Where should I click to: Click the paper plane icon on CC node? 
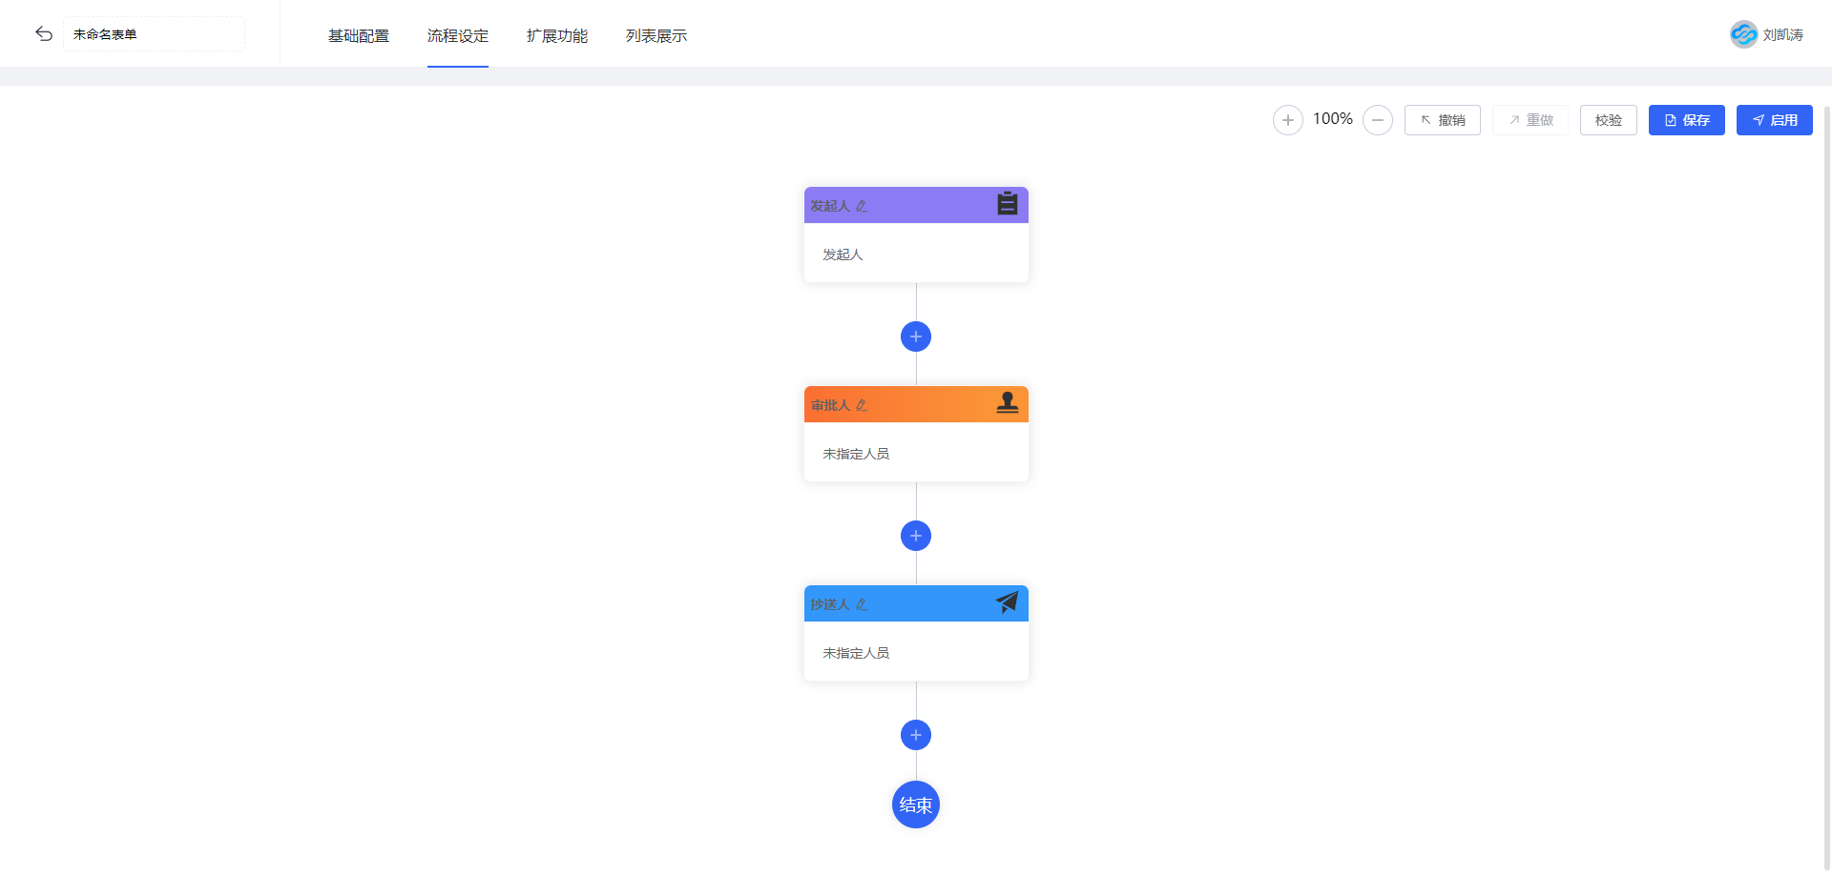pos(1007,602)
